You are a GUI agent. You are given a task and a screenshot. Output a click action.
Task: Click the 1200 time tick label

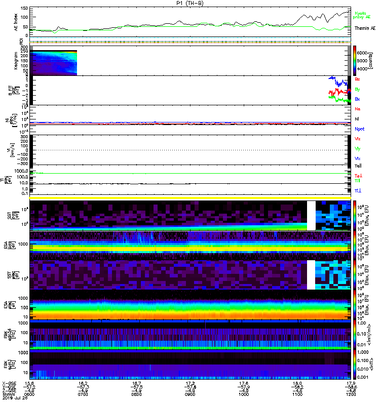(351, 394)
